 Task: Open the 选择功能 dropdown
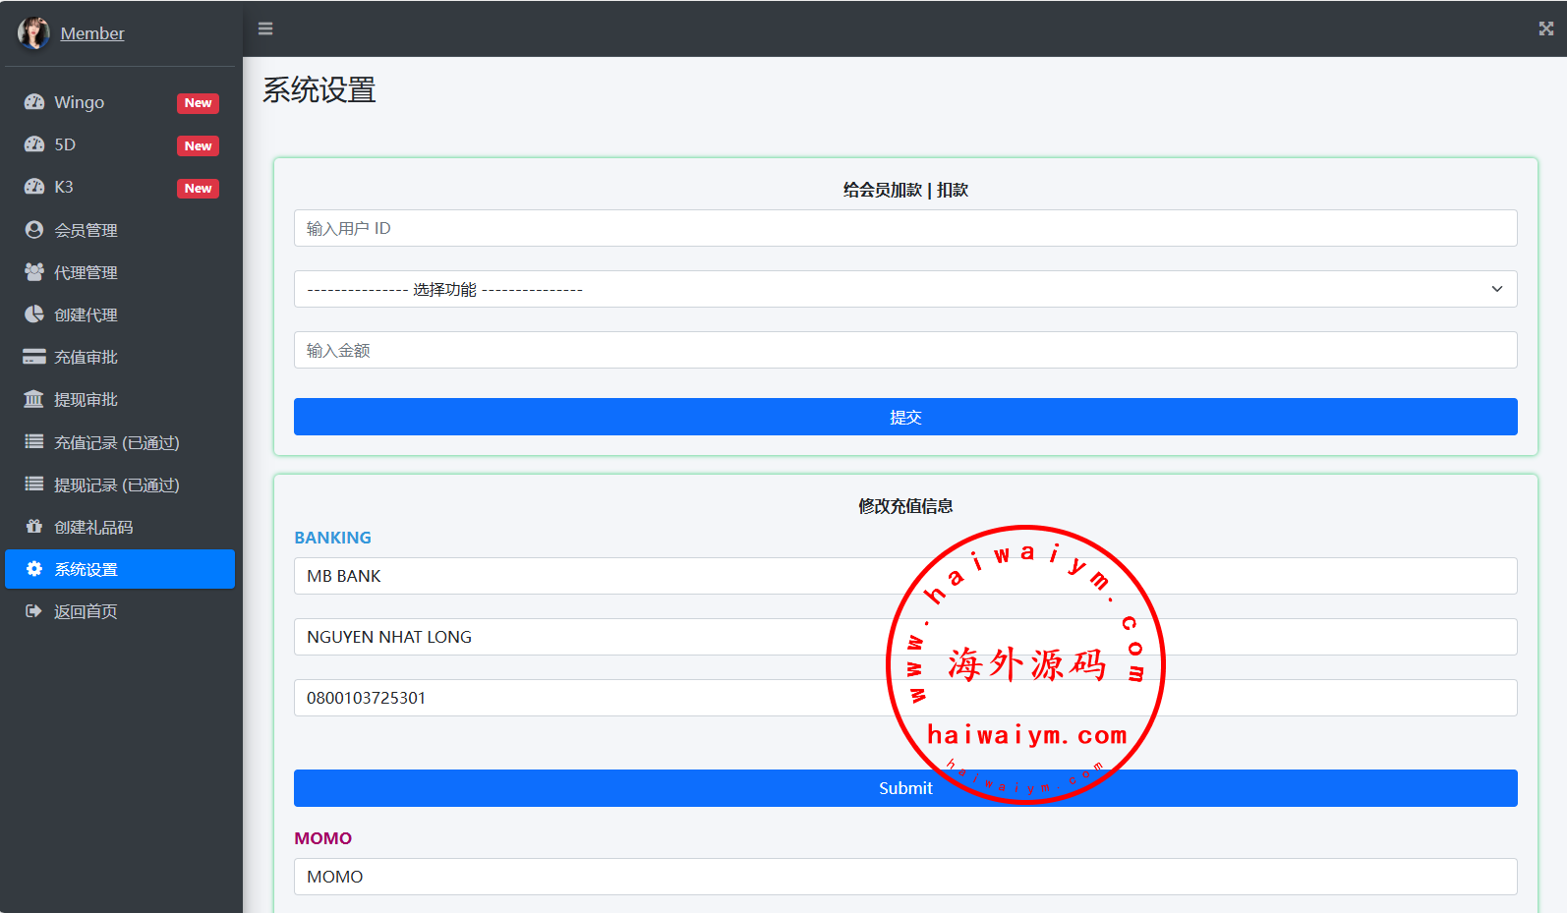point(904,289)
